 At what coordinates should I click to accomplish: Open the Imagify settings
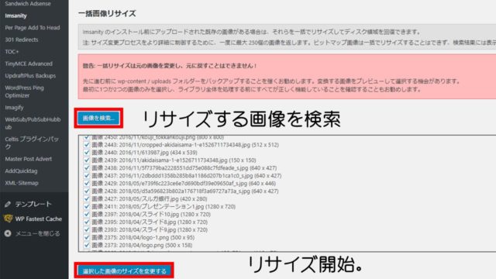(14, 108)
